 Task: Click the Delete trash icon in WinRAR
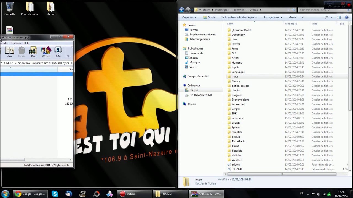(22, 52)
